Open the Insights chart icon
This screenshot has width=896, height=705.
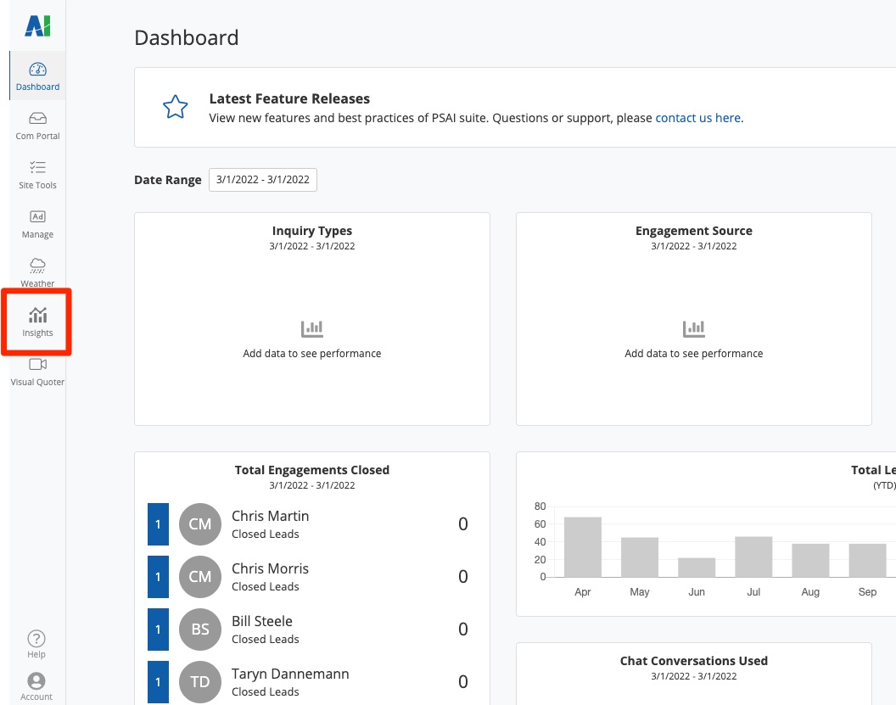tap(37, 316)
